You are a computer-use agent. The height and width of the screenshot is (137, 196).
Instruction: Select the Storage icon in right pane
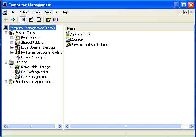click(x=68, y=39)
